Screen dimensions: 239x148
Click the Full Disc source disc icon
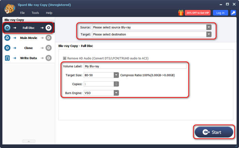tap(7, 28)
